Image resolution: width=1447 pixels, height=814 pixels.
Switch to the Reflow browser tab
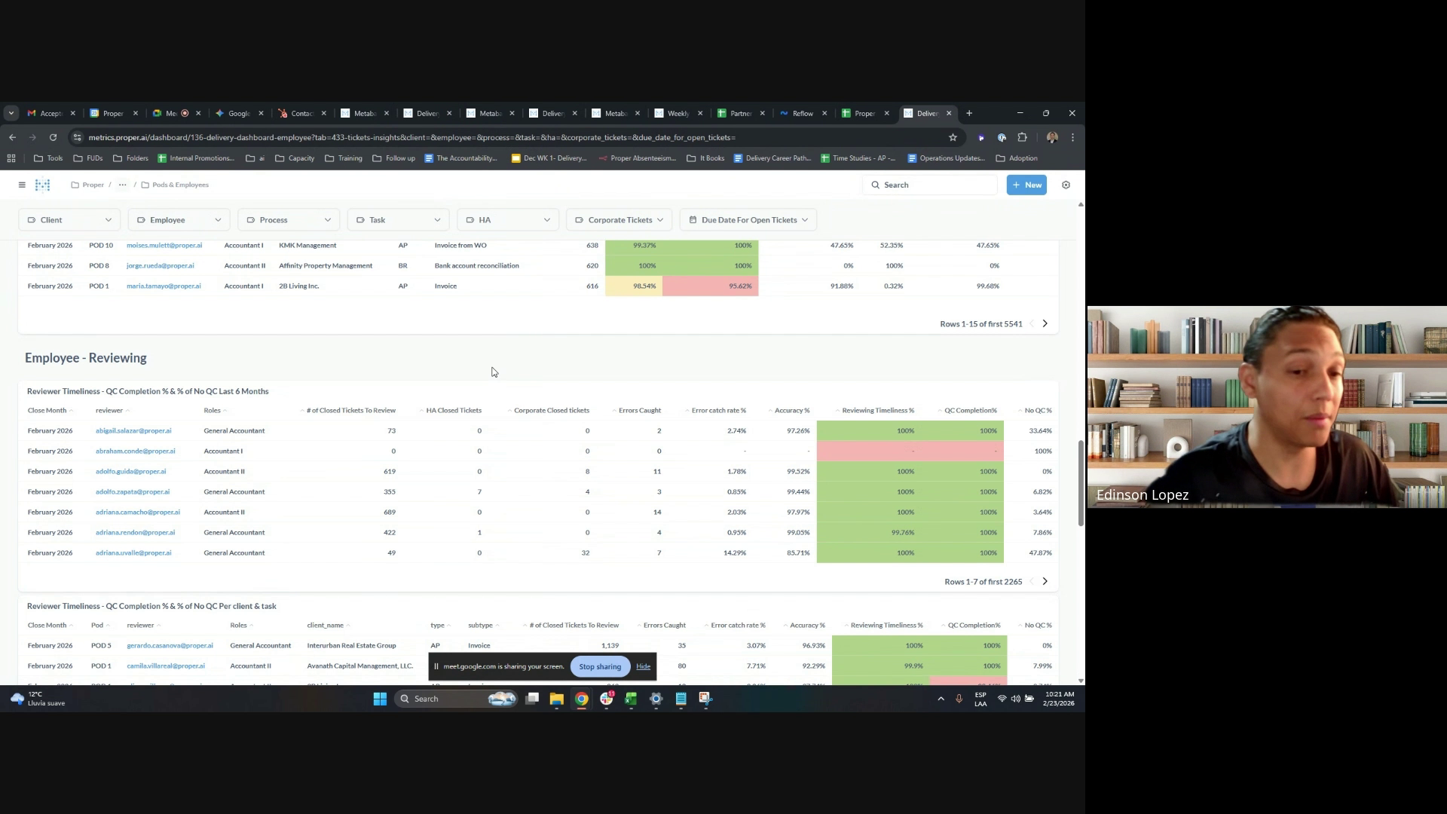pyautogui.click(x=802, y=113)
